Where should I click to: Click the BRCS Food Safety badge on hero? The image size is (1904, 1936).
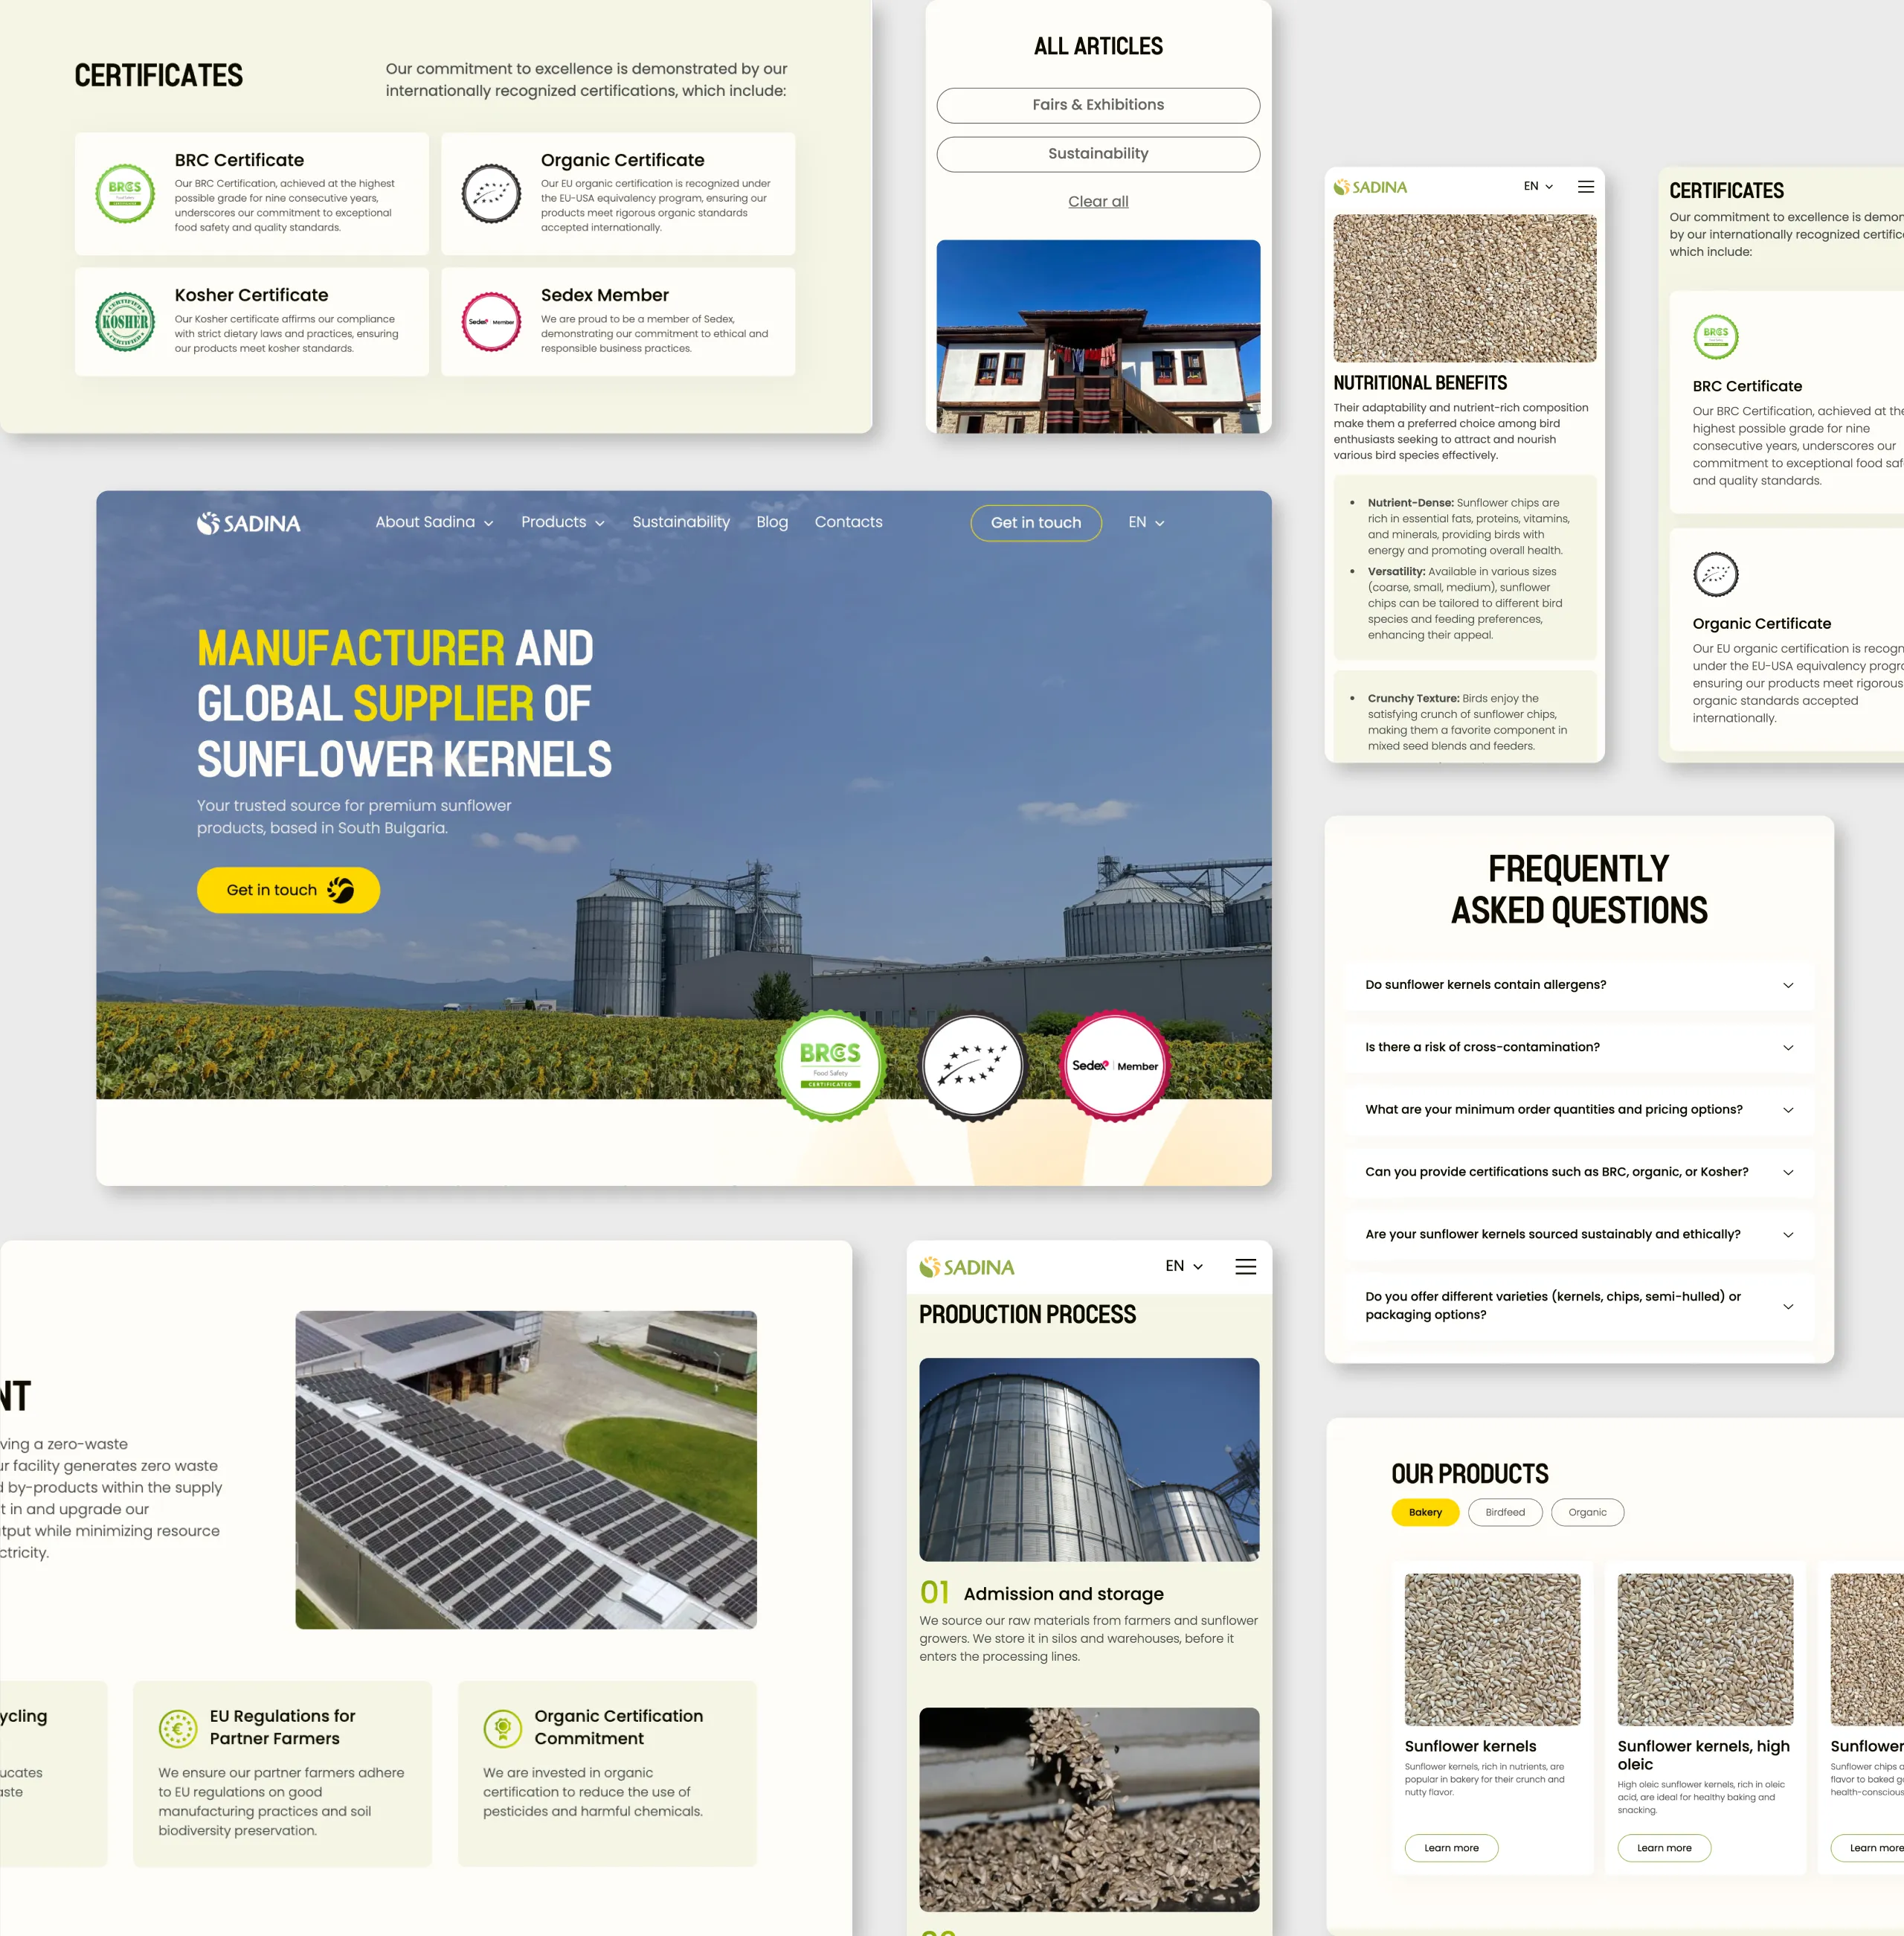pos(830,1065)
